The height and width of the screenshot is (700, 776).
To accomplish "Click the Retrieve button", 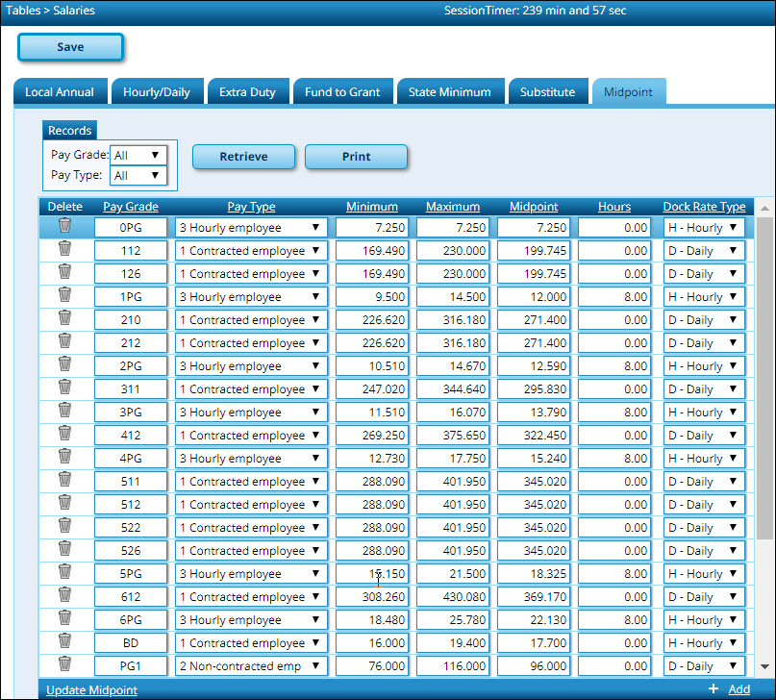I will pos(243,157).
